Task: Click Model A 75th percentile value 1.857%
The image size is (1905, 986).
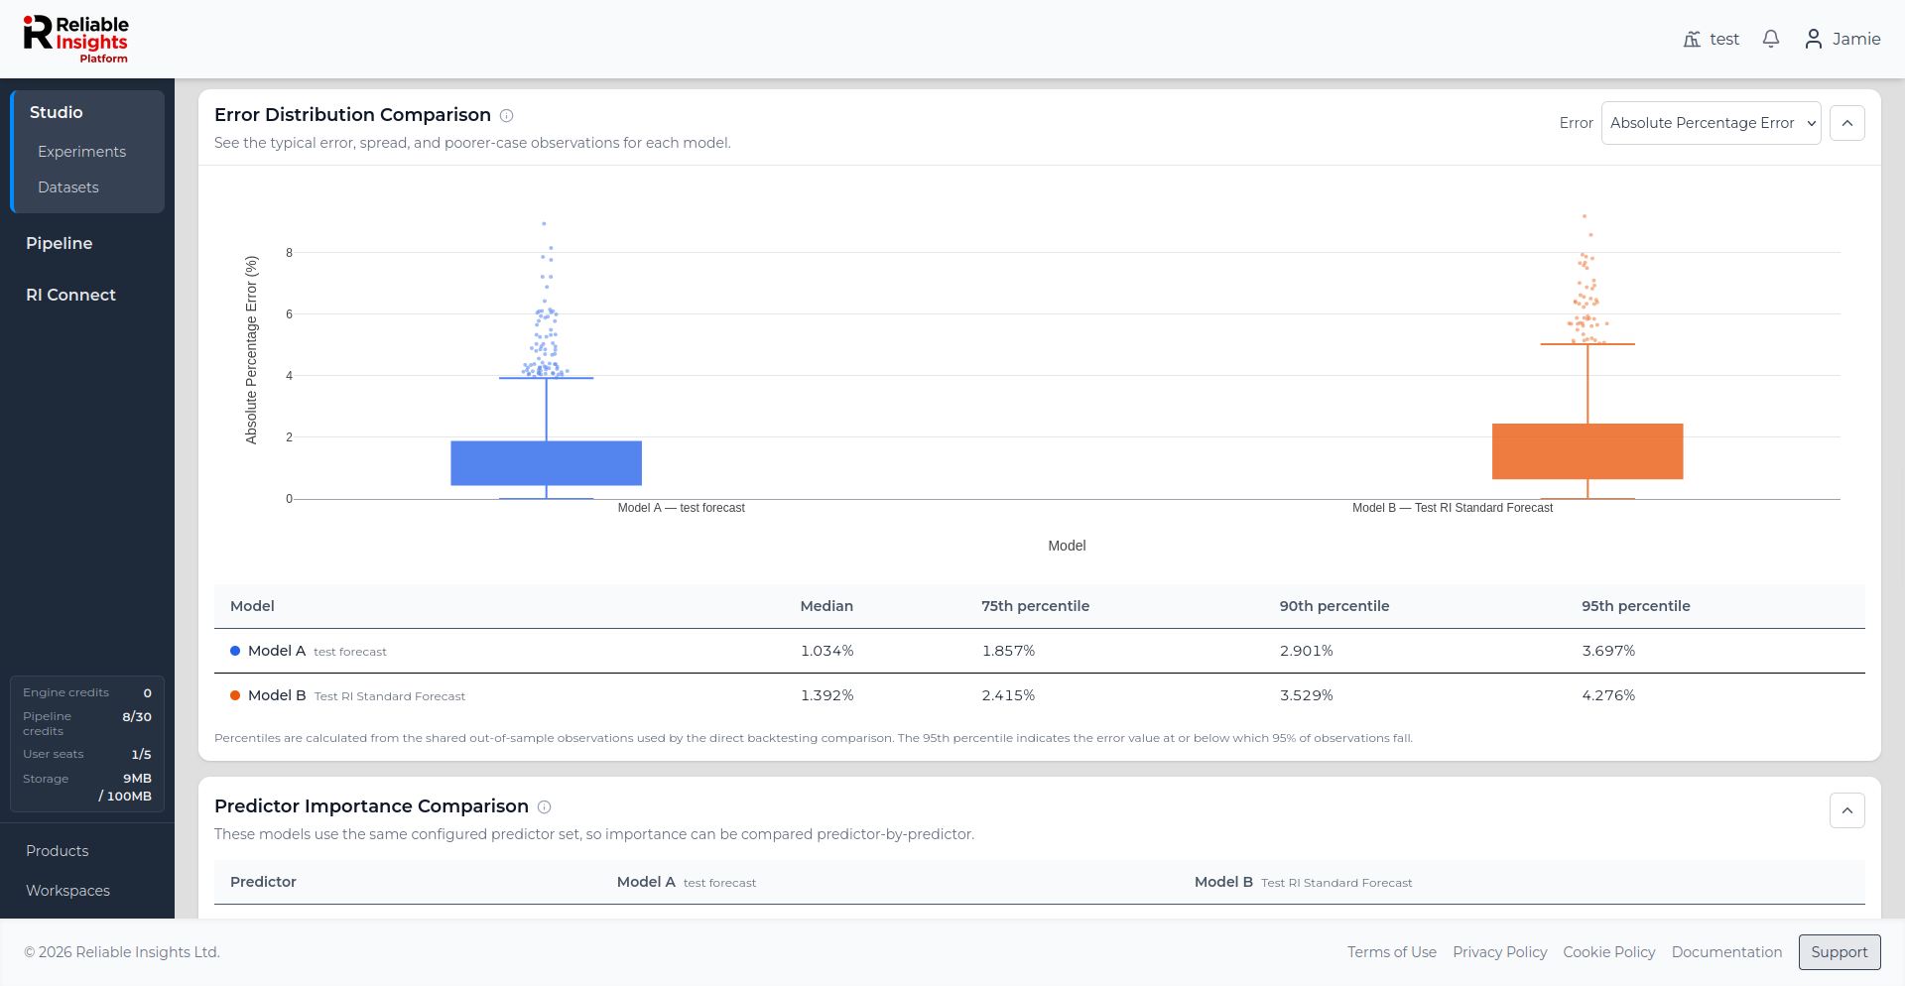Action: [x=1008, y=651]
